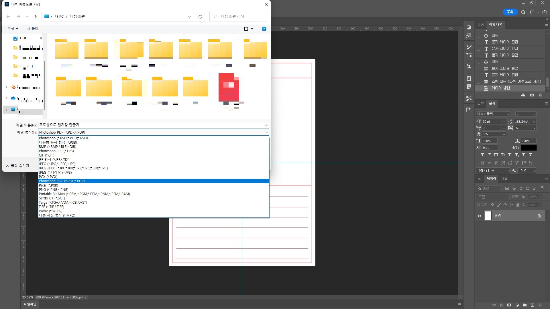The width and height of the screenshot is (550, 309).
Task: Toggle visibility of 배경 layer
Action: click(x=479, y=216)
